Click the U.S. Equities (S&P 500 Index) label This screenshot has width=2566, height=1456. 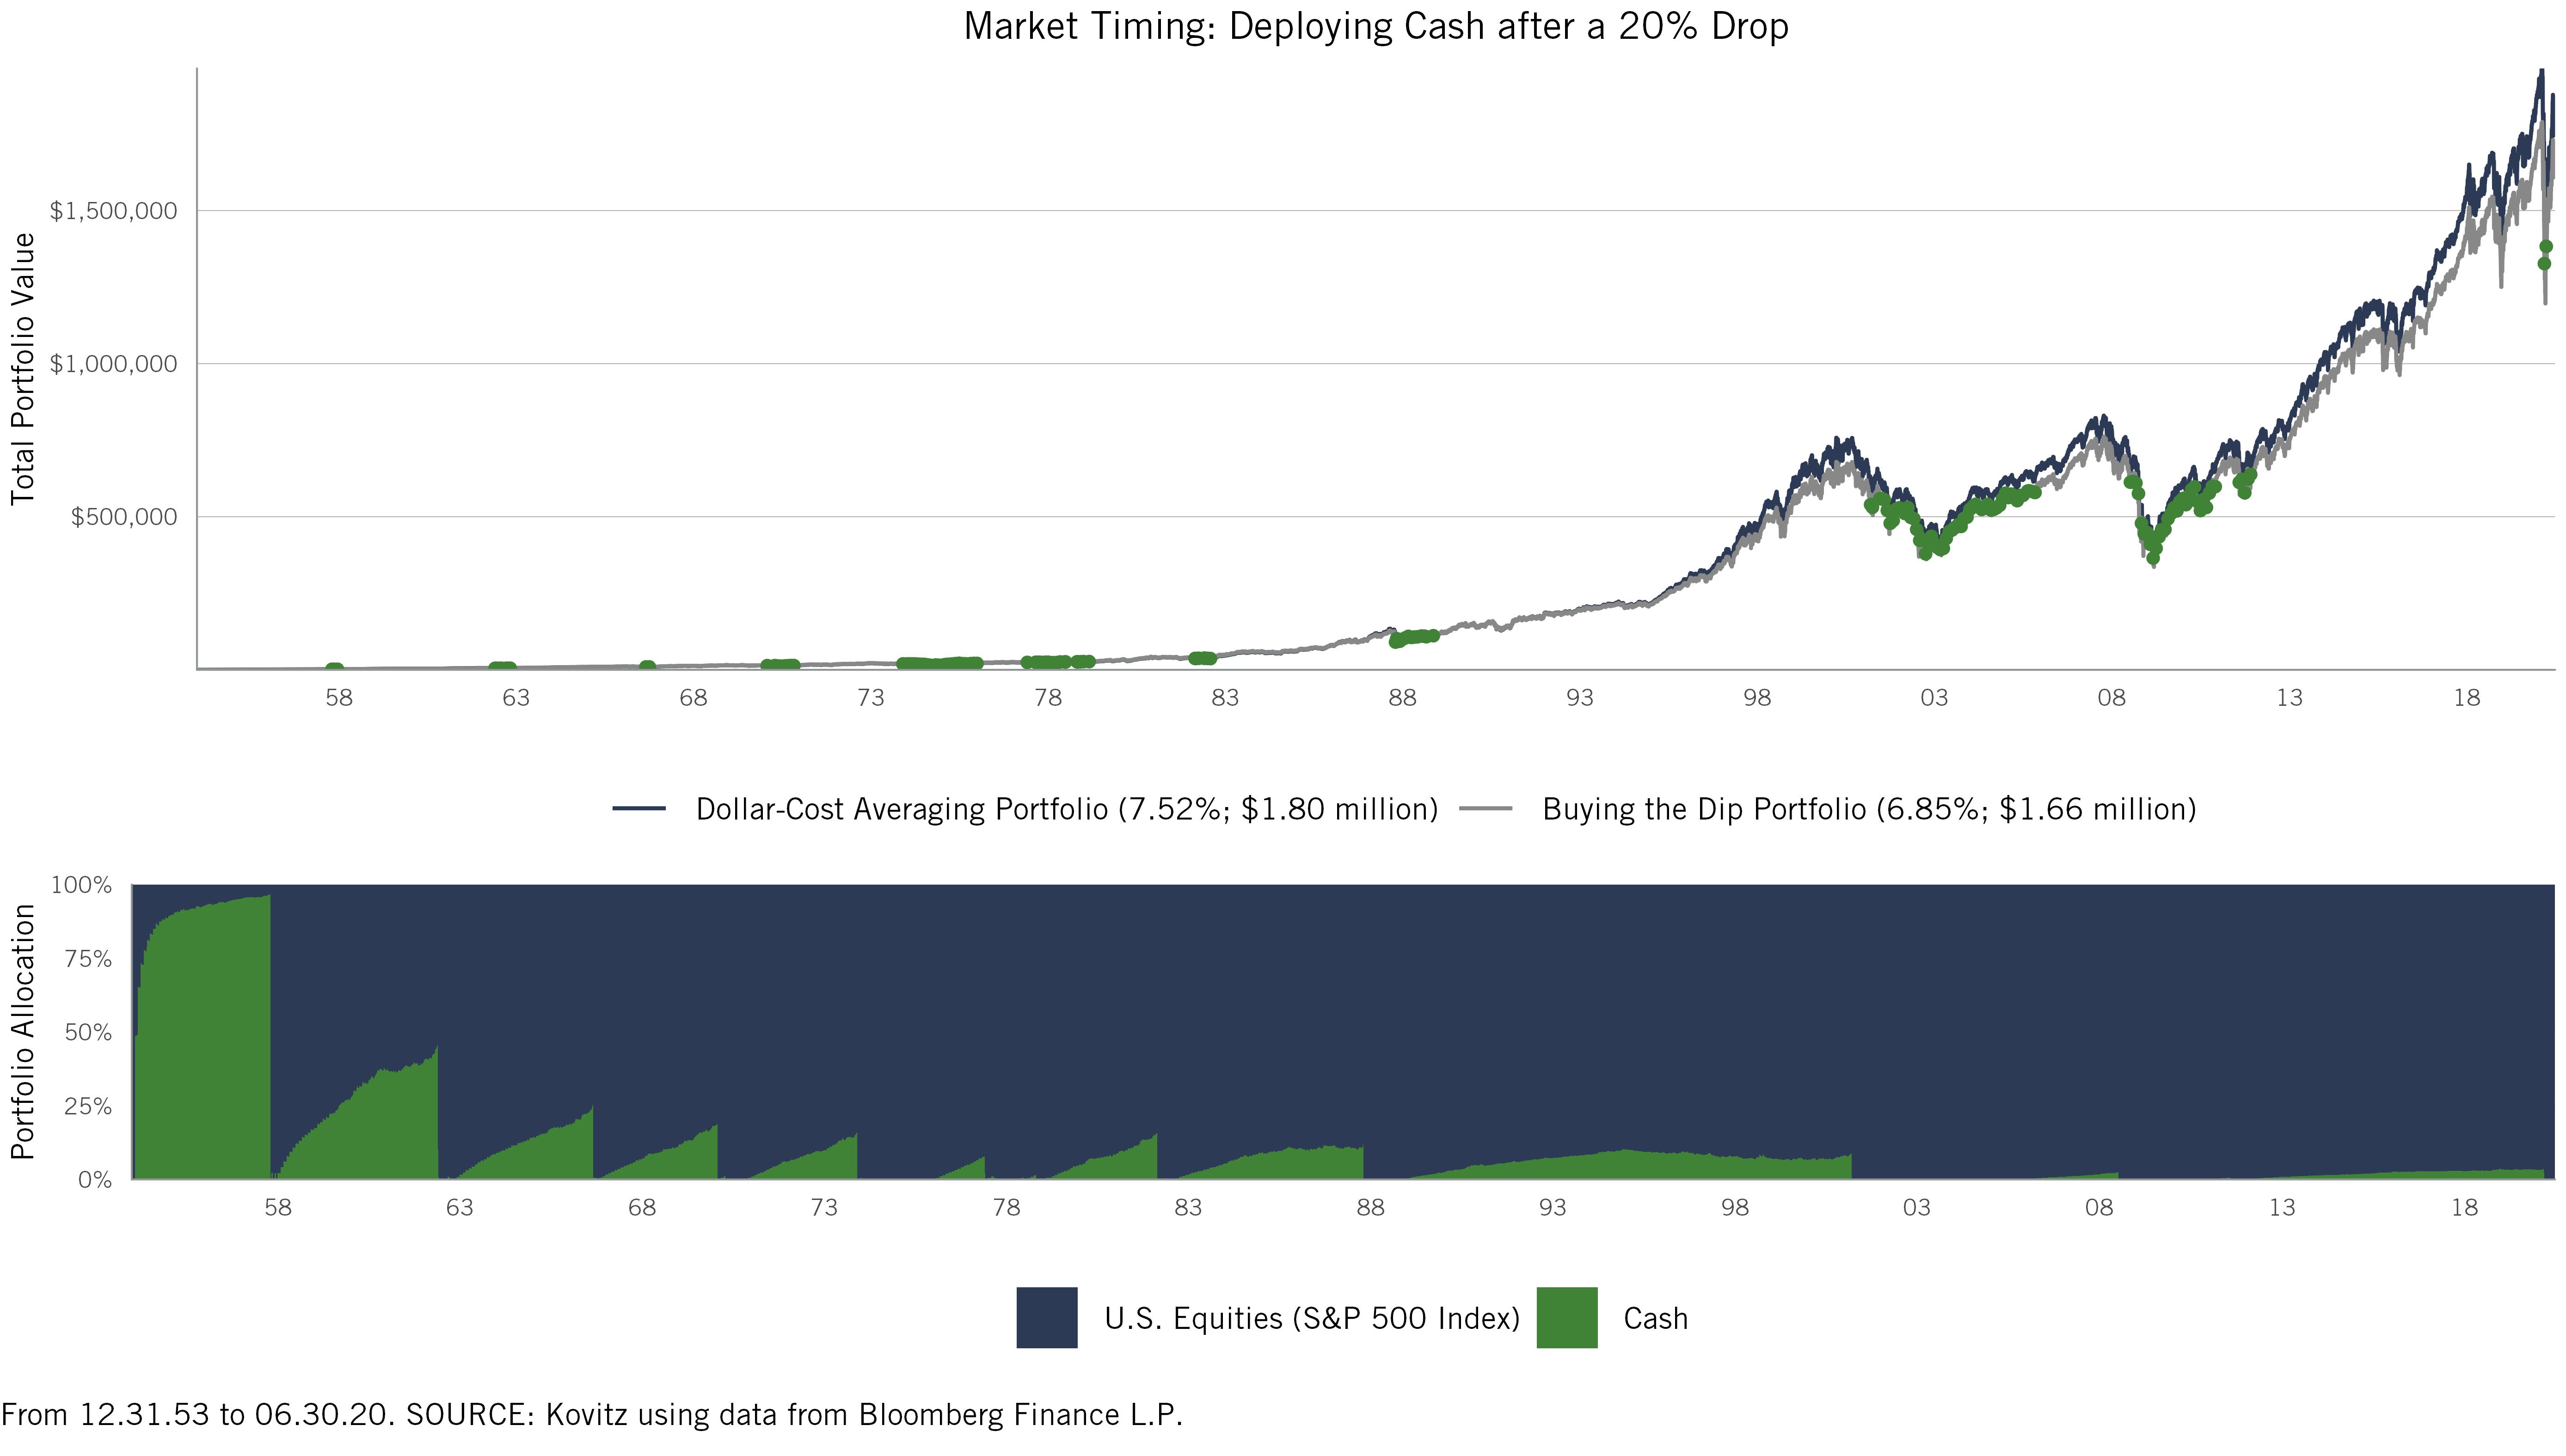point(1312,1318)
